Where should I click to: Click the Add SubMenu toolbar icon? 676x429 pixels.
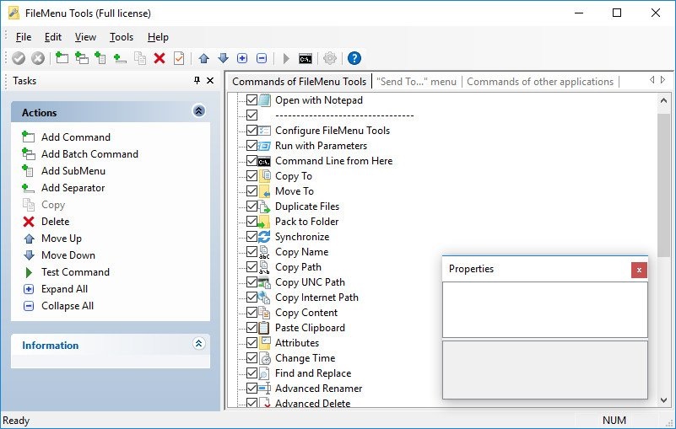click(x=100, y=57)
